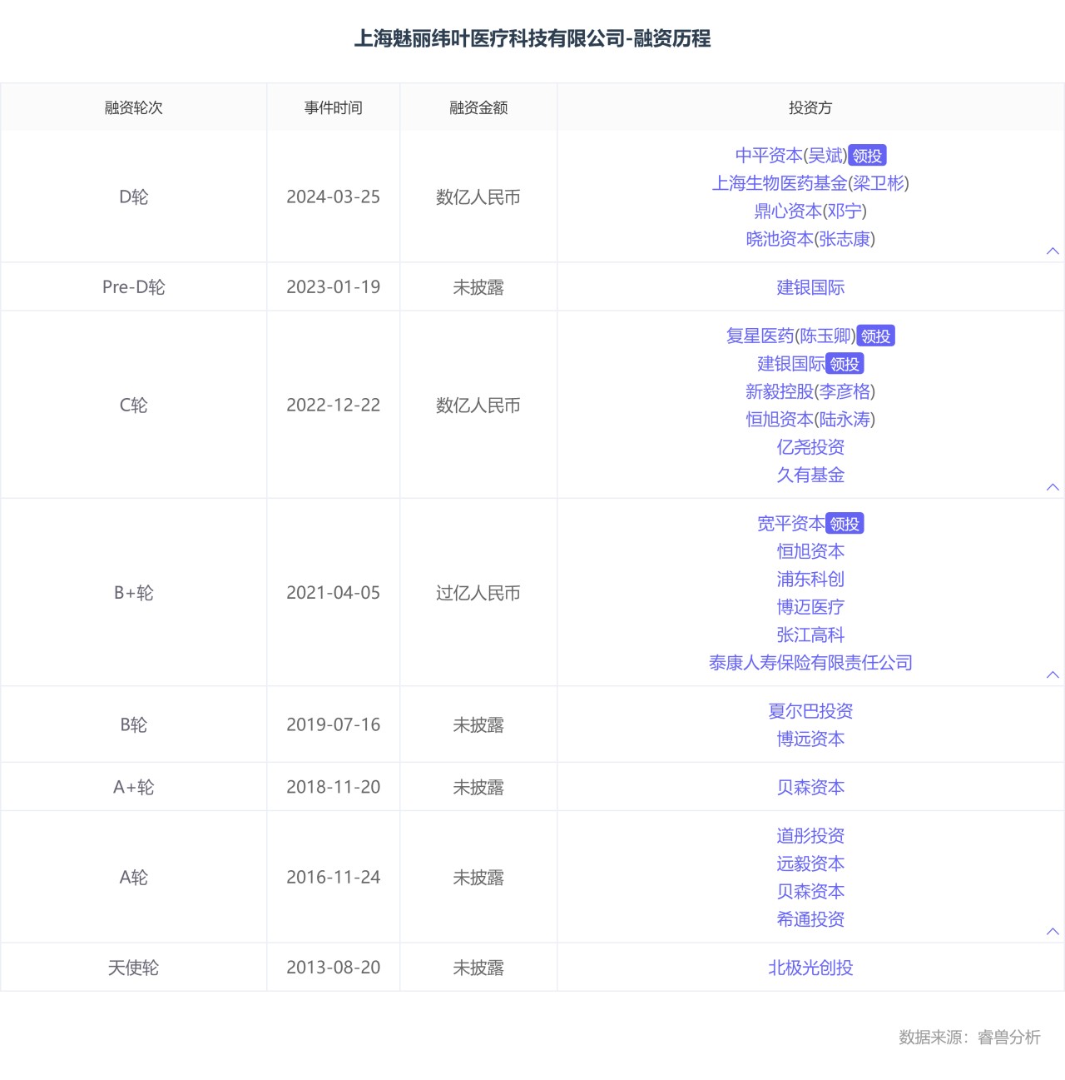Image resolution: width=1065 pixels, height=1080 pixels.
Task: Open 亿尧投资 investor link
Action: 810,447
